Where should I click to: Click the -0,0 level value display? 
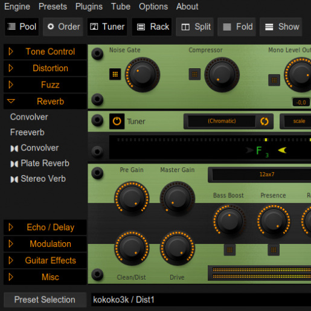301,102
